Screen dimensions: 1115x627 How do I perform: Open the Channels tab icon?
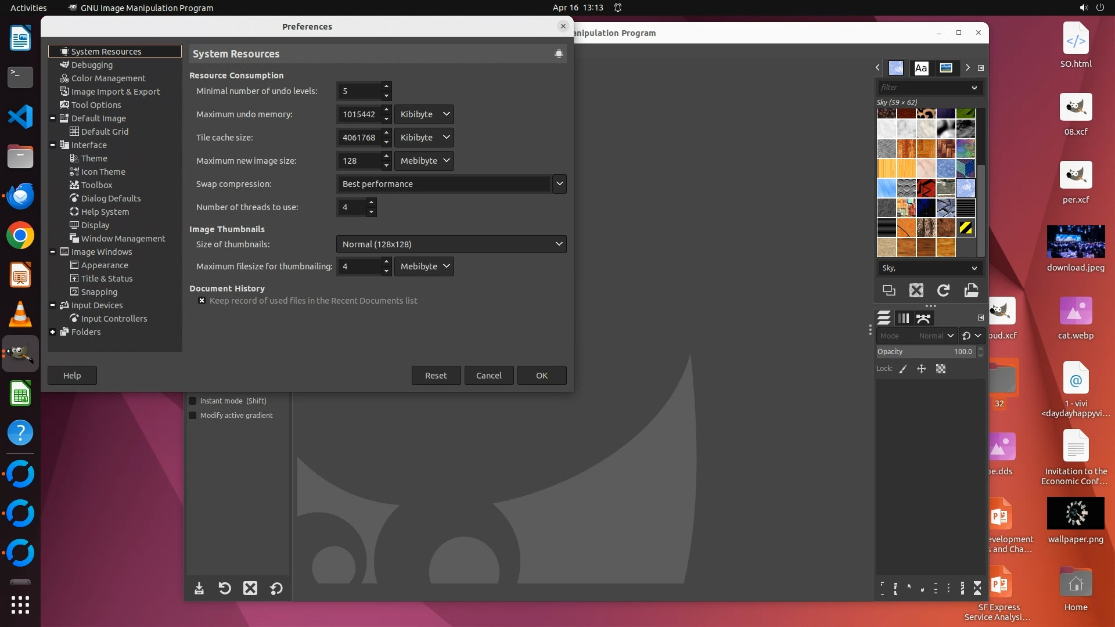coord(904,318)
